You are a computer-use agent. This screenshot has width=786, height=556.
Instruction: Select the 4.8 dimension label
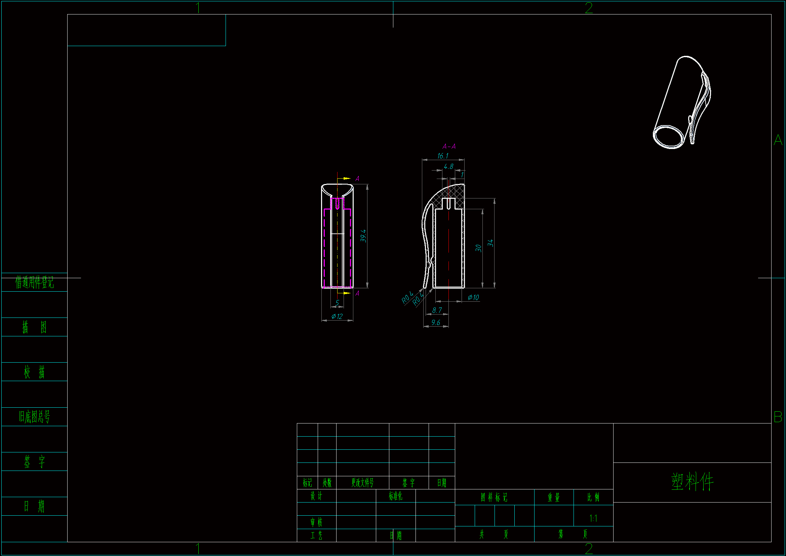pyautogui.click(x=448, y=166)
